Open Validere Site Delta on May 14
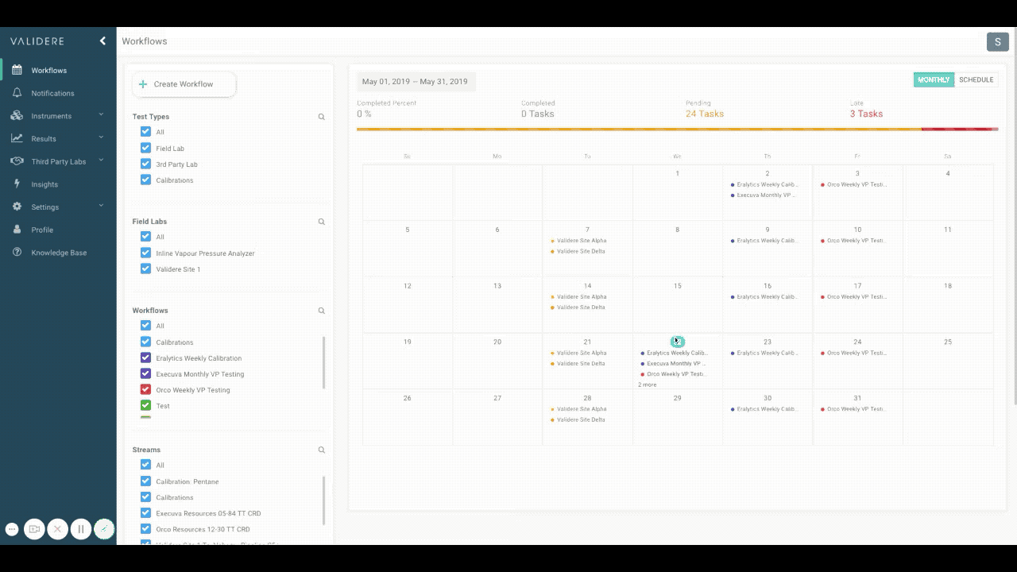The width and height of the screenshot is (1017, 572). (x=578, y=307)
